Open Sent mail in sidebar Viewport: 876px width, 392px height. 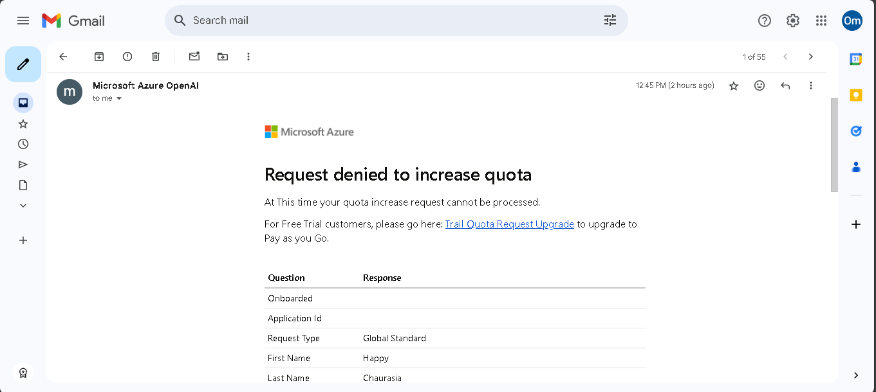[23, 165]
